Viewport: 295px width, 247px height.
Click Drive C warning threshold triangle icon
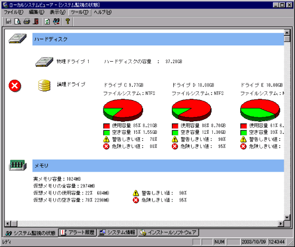pos(106,139)
